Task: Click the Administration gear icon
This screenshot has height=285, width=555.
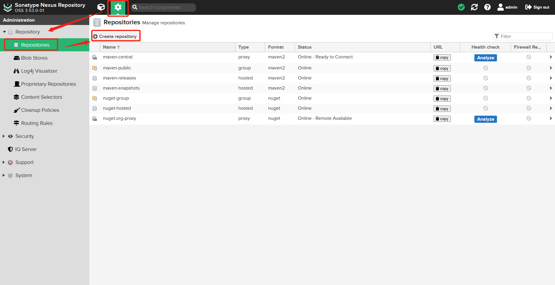Action: pyautogui.click(x=118, y=7)
